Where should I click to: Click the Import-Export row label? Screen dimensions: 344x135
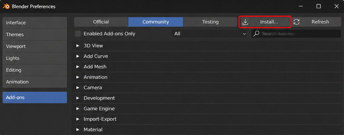point(100,119)
